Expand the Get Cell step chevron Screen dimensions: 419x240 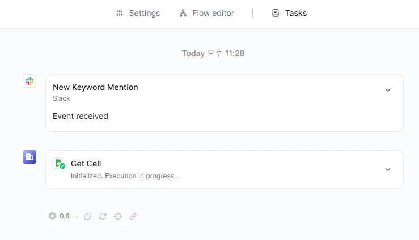[x=388, y=169]
